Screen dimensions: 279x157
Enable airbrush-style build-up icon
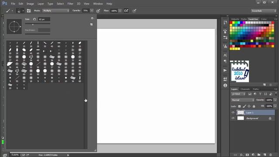[x=126, y=11]
